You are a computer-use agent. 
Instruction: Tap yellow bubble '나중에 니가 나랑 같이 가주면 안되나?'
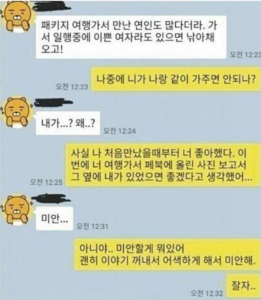tap(176, 79)
